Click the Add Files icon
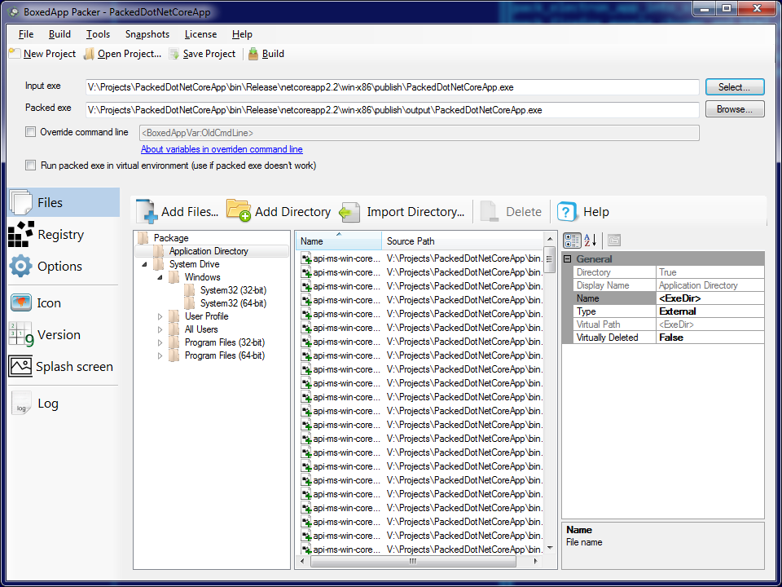 click(x=147, y=211)
